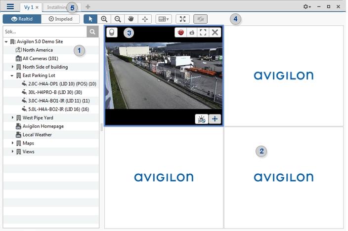This screenshot has width=348, height=231.
Task: Click the panel splitter grip handle
Action: pos(102,127)
